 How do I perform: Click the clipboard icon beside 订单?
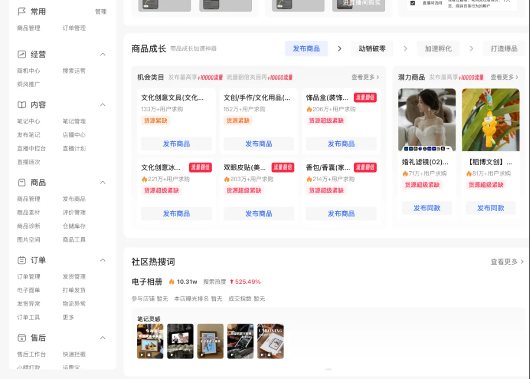point(22,260)
